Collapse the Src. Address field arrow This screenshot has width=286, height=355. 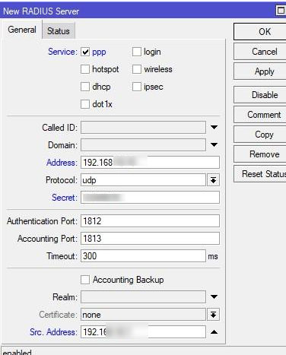214,332
